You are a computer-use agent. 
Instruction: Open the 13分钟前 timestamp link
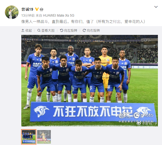tap(28, 16)
